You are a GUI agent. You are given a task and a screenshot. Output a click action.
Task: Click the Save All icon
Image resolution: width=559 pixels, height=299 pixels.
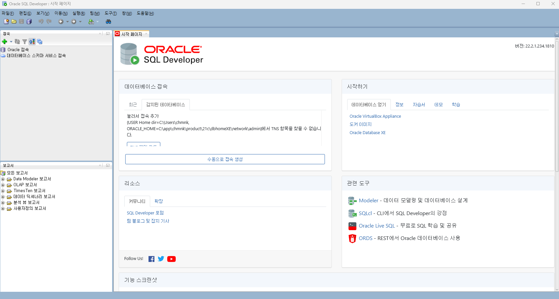(29, 22)
